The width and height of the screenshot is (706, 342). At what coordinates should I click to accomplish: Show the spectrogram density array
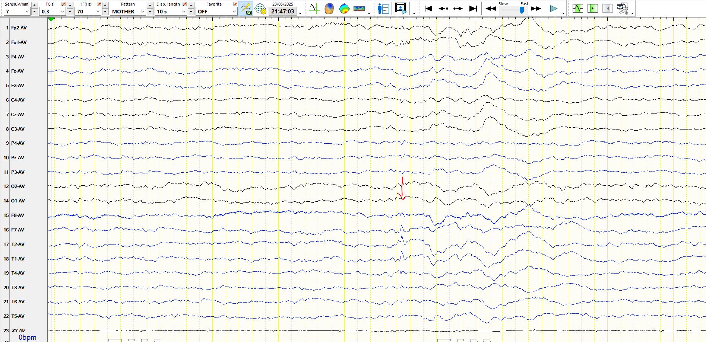tap(359, 8)
